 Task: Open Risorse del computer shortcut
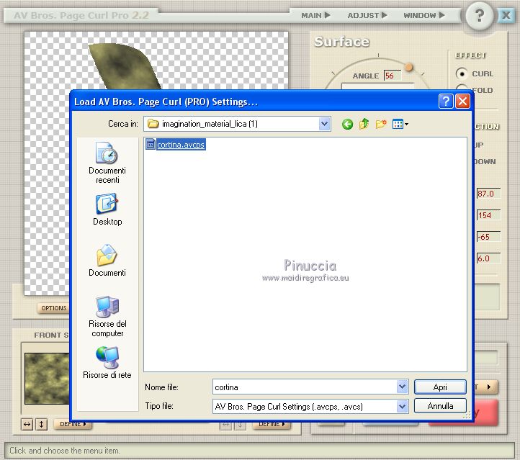pyautogui.click(x=107, y=317)
